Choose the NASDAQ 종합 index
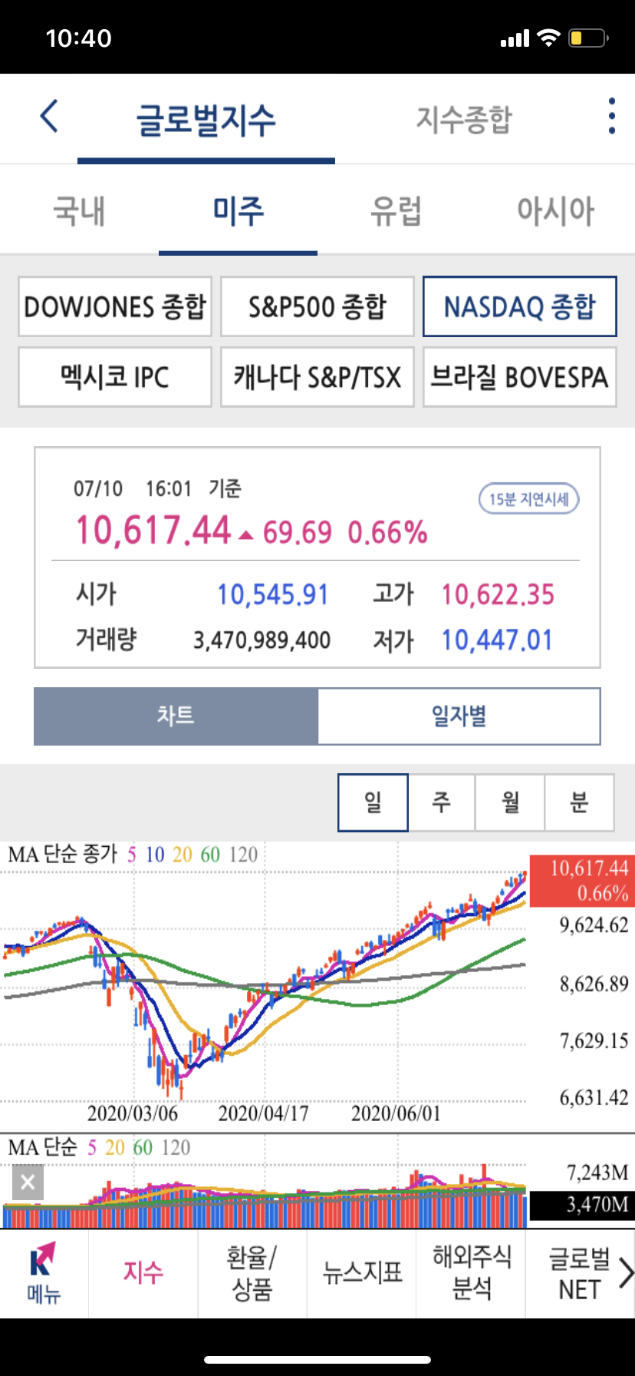 [x=520, y=306]
